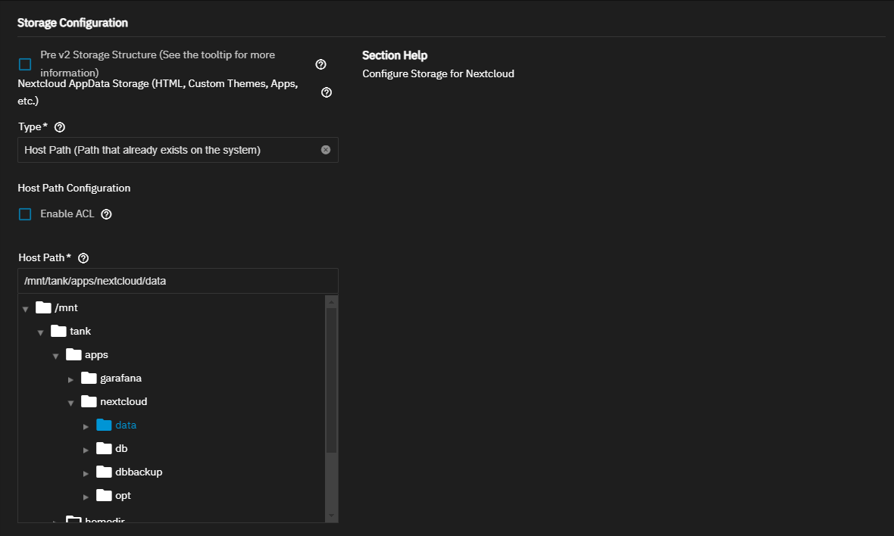Collapse the nextcloud folder node

(70, 403)
